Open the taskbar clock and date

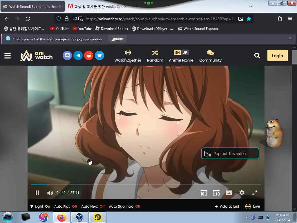pos(282,217)
